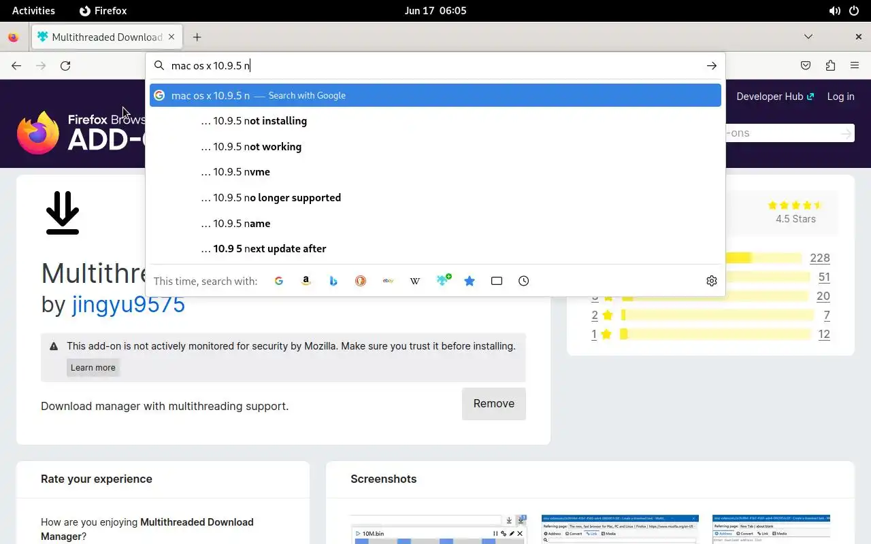Open the 51 four-star reviews link

tap(824, 277)
